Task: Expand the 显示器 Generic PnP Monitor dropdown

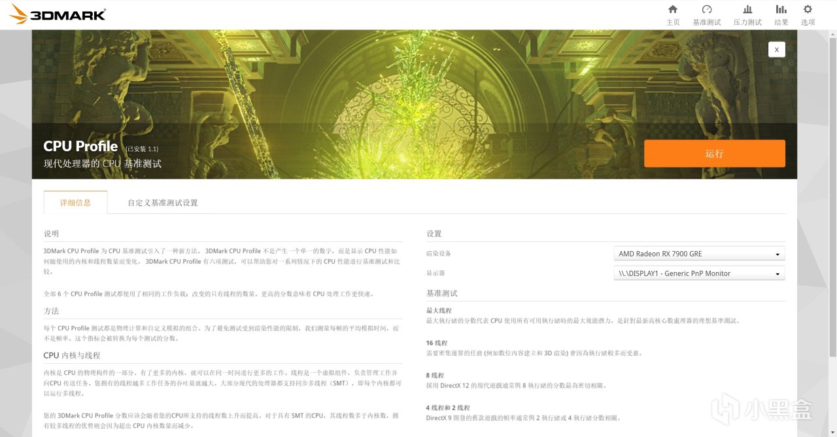Action: click(699, 273)
